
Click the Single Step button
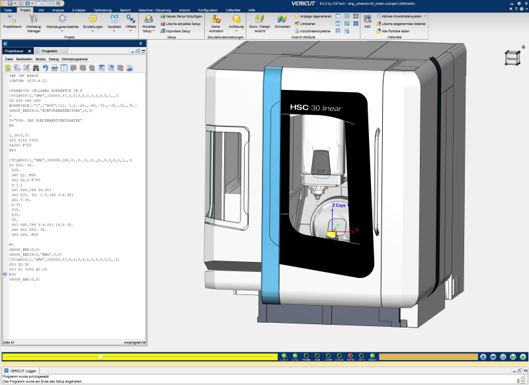point(513,357)
